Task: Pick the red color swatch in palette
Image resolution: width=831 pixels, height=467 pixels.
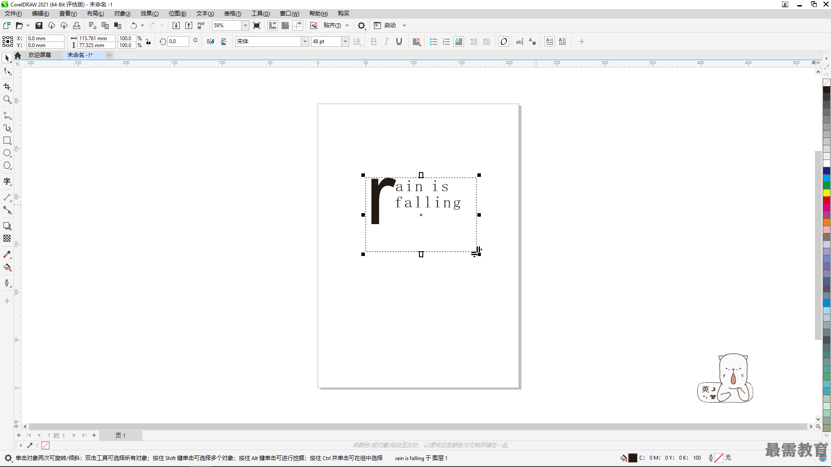Action: point(827,200)
